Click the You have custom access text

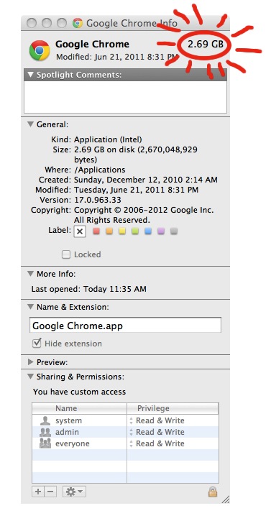click(x=79, y=392)
